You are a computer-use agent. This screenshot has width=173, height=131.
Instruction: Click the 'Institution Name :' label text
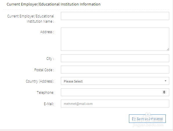(40, 21)
